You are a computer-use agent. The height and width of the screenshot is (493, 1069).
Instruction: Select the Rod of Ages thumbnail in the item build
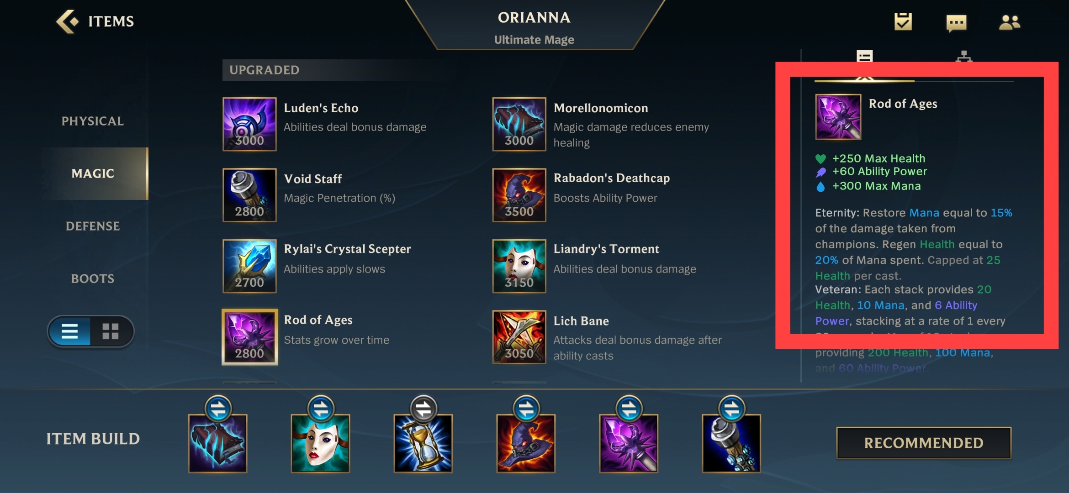coord(629,443)
